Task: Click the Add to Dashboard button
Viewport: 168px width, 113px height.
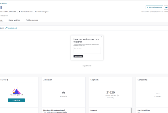Action: [x=154, y=7]
